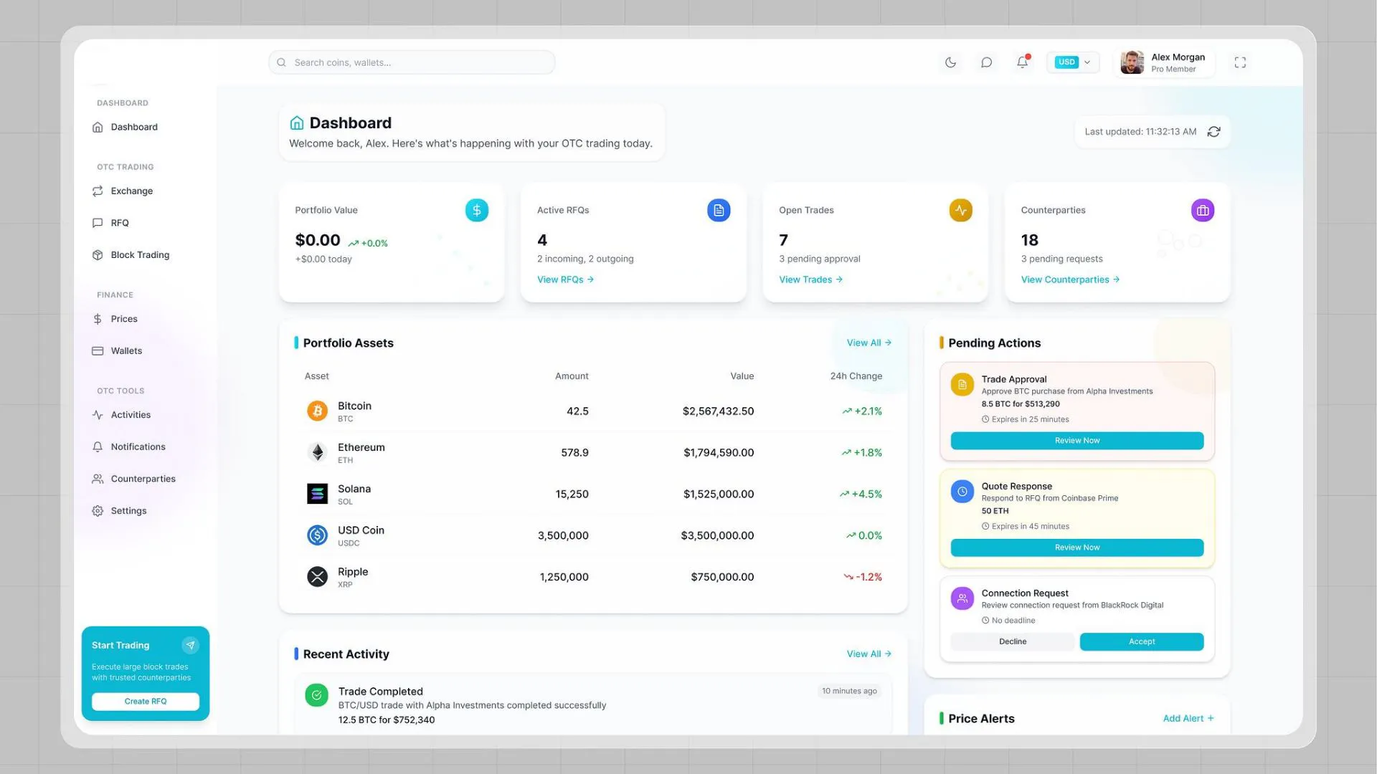Toggle dark mode with the moon icon
Screen dimensions: 1377x774
click(x=950, y=62)
